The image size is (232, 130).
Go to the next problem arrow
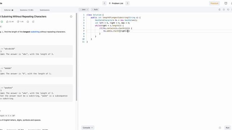(x=127, y=3)
